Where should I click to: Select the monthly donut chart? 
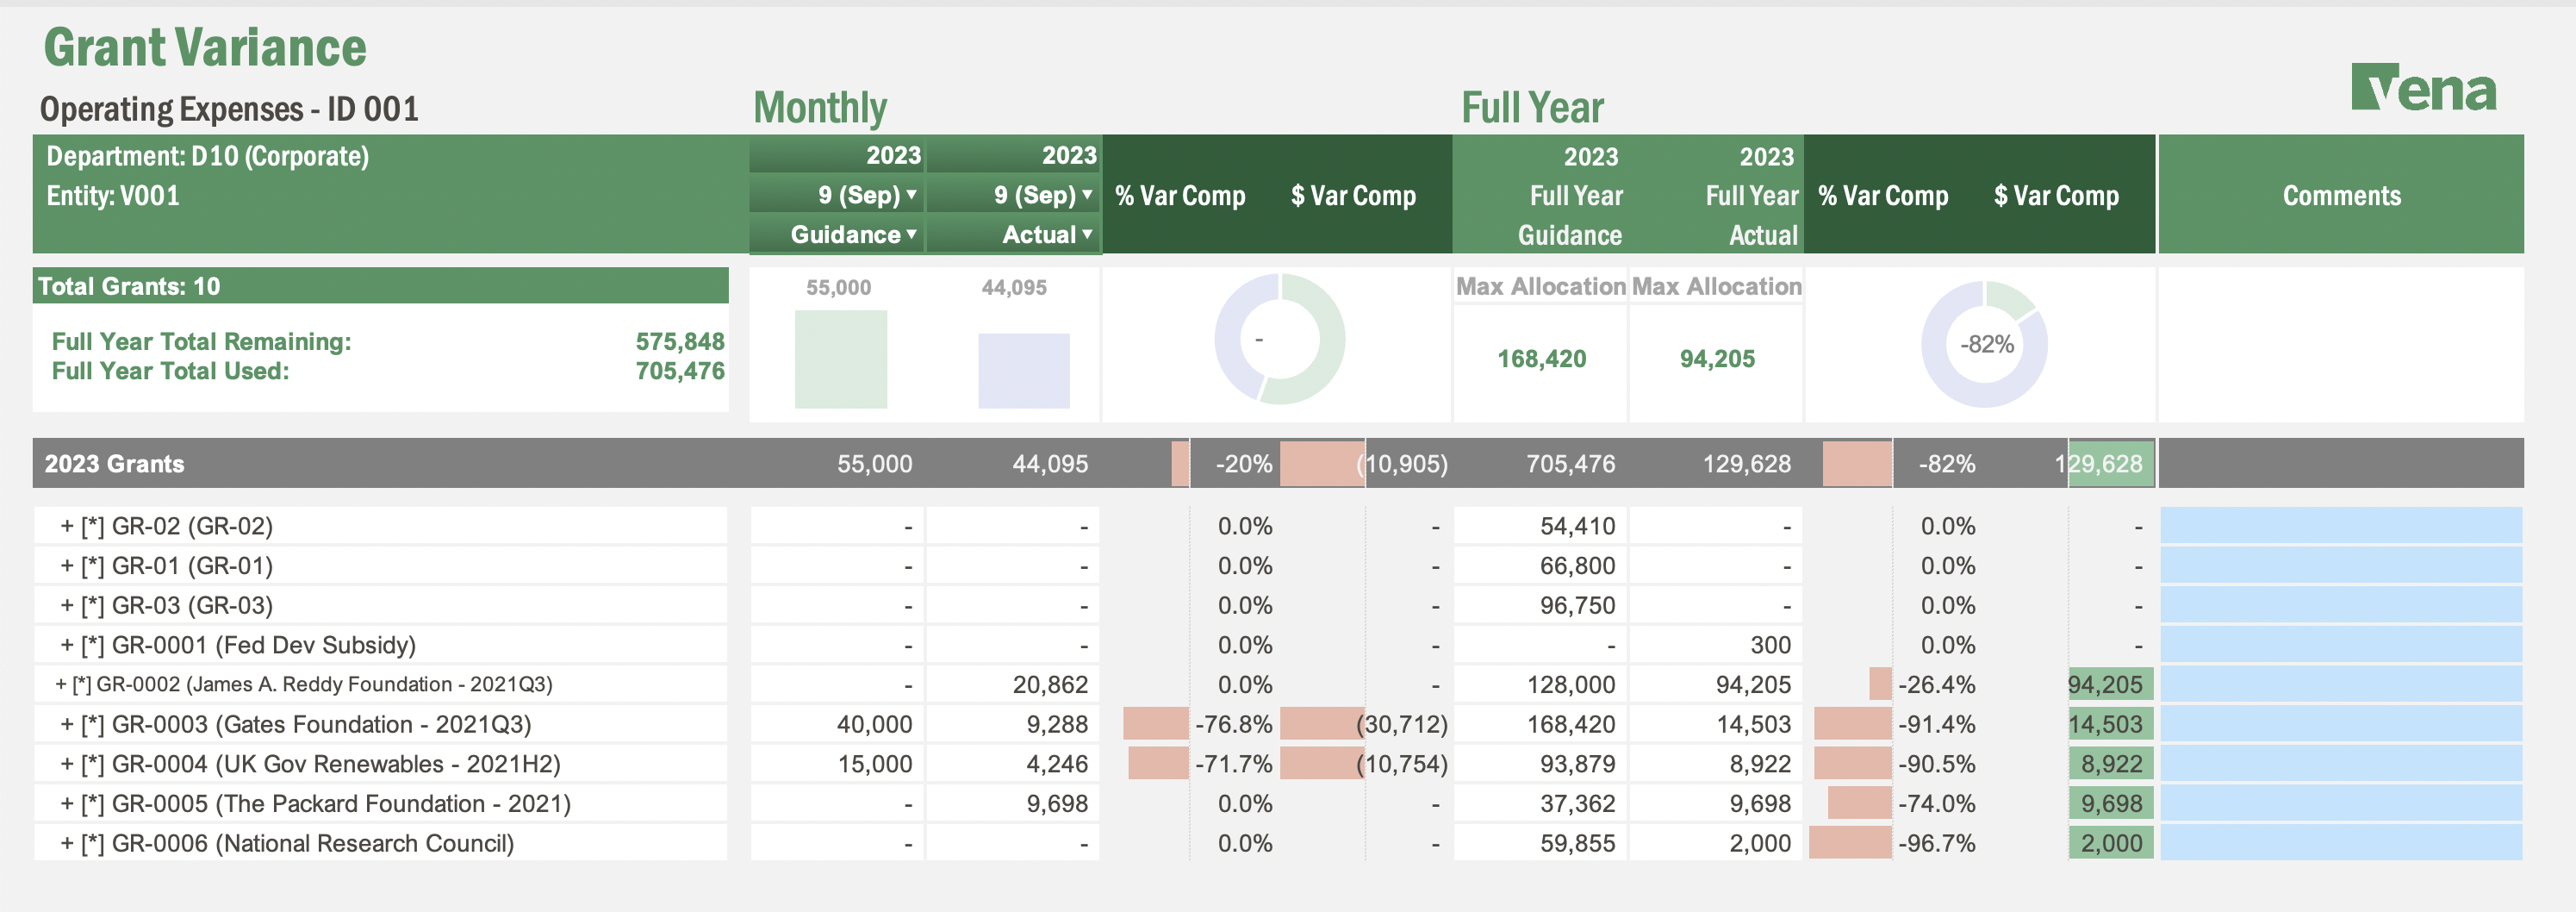(1279, 339)
